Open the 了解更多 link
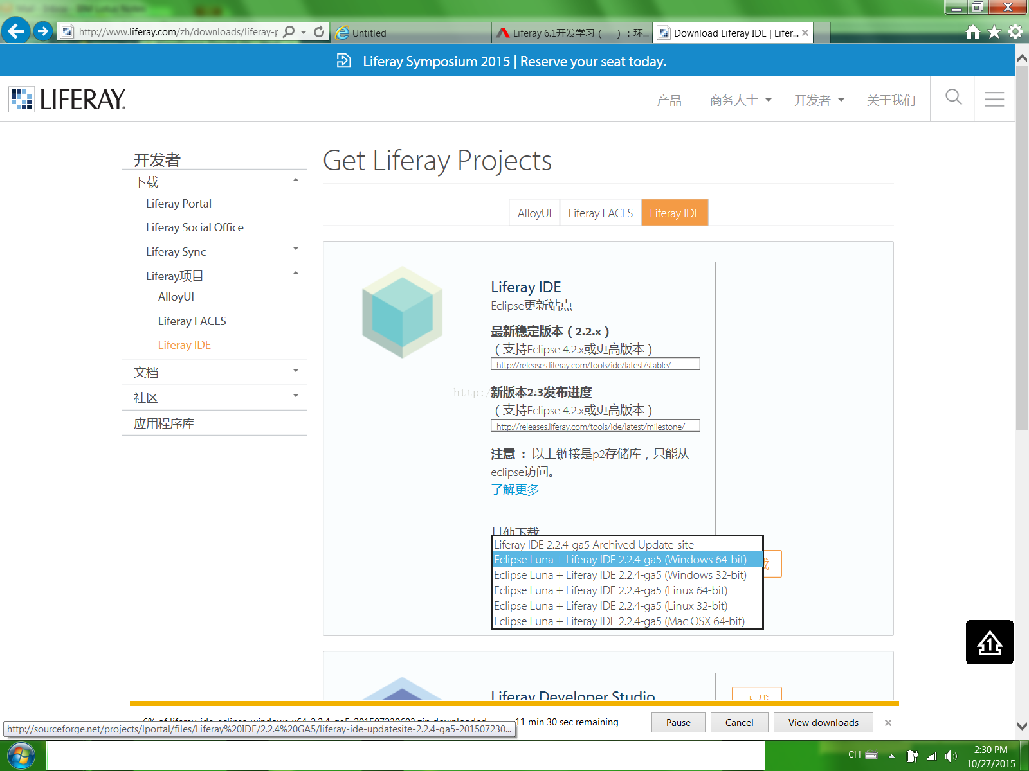The width and height of the screenshot is (1029, 771). point(515,490)
